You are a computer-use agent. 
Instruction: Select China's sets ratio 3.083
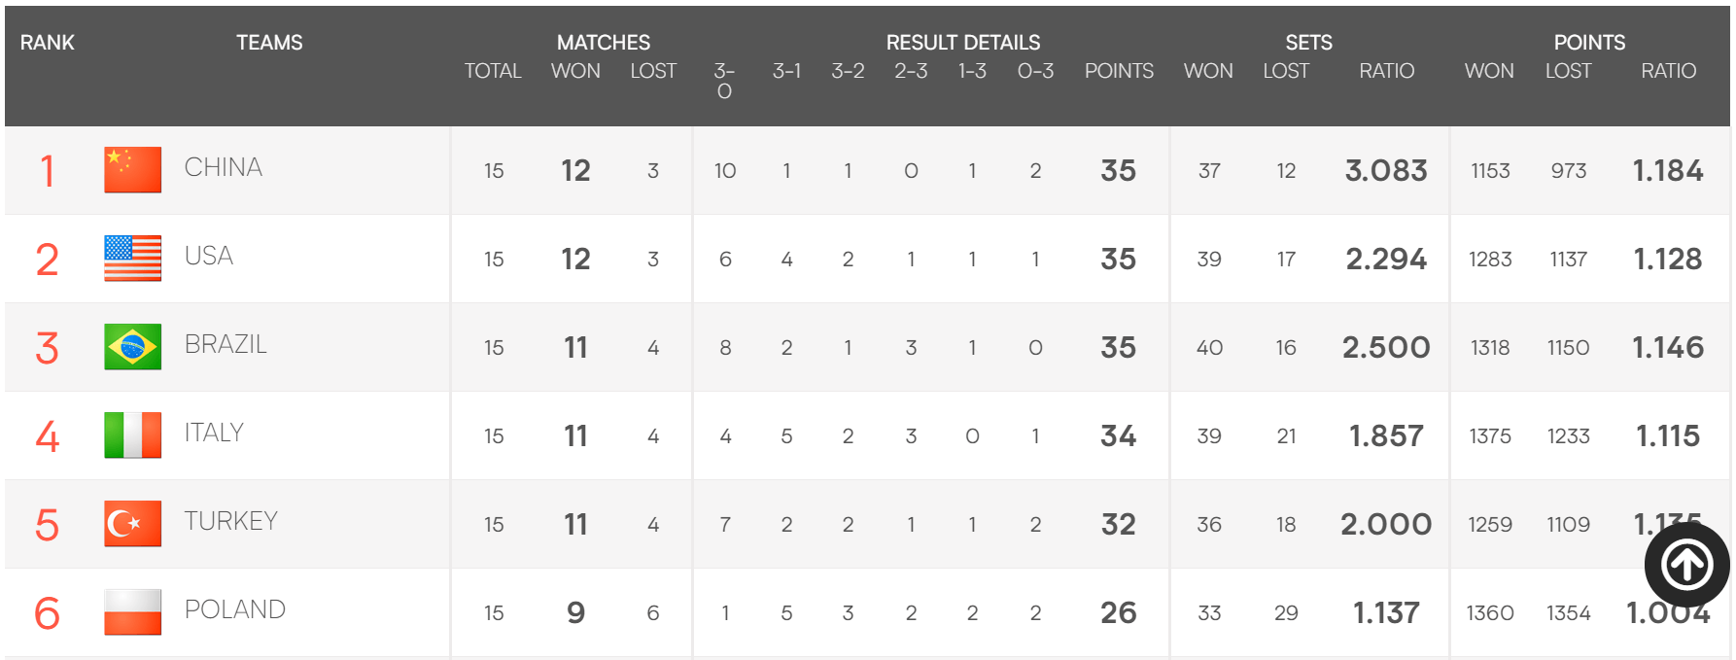[x=1386, y=170]
